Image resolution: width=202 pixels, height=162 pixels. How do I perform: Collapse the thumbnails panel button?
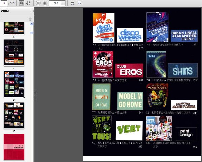[32, 11]
